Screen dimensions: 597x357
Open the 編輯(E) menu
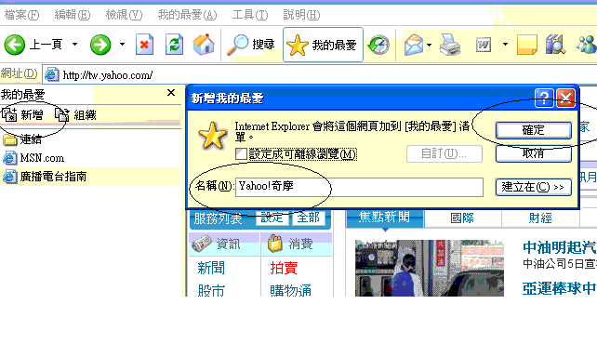pos(73,15)
